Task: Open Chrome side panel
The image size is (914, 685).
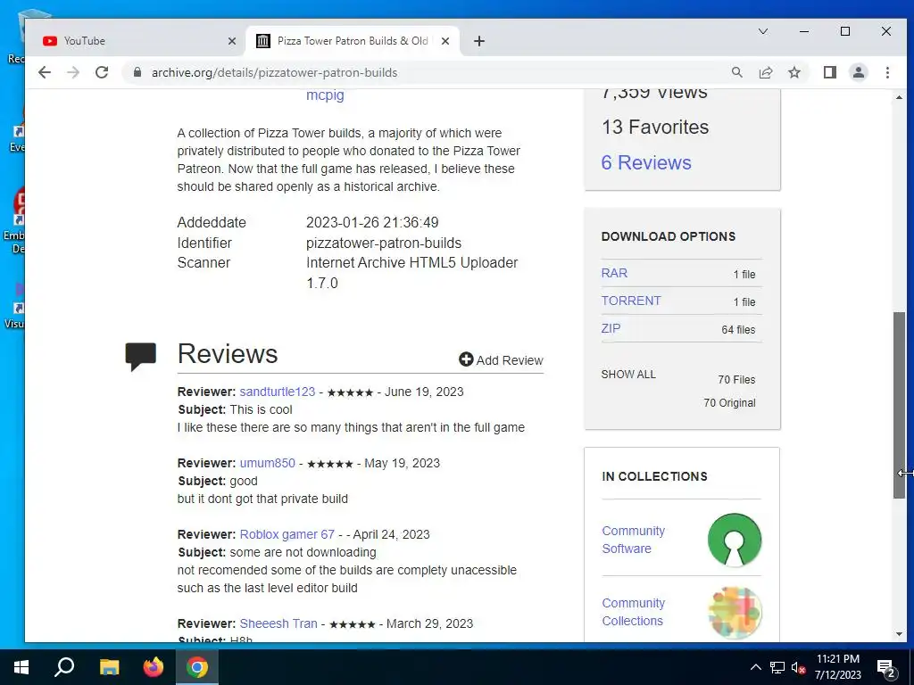Action: point(830,72)
